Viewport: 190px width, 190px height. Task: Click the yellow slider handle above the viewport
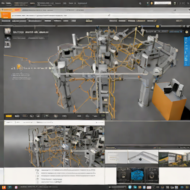point(158,26)
